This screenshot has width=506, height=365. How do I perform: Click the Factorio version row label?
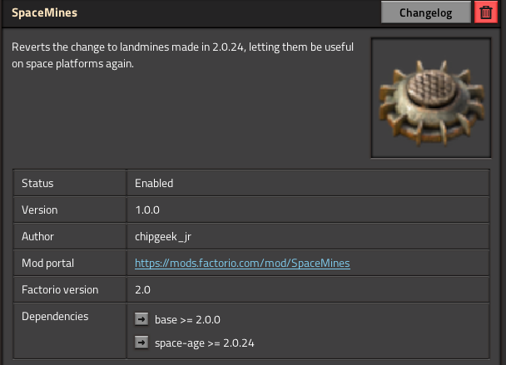coord(60,289)
